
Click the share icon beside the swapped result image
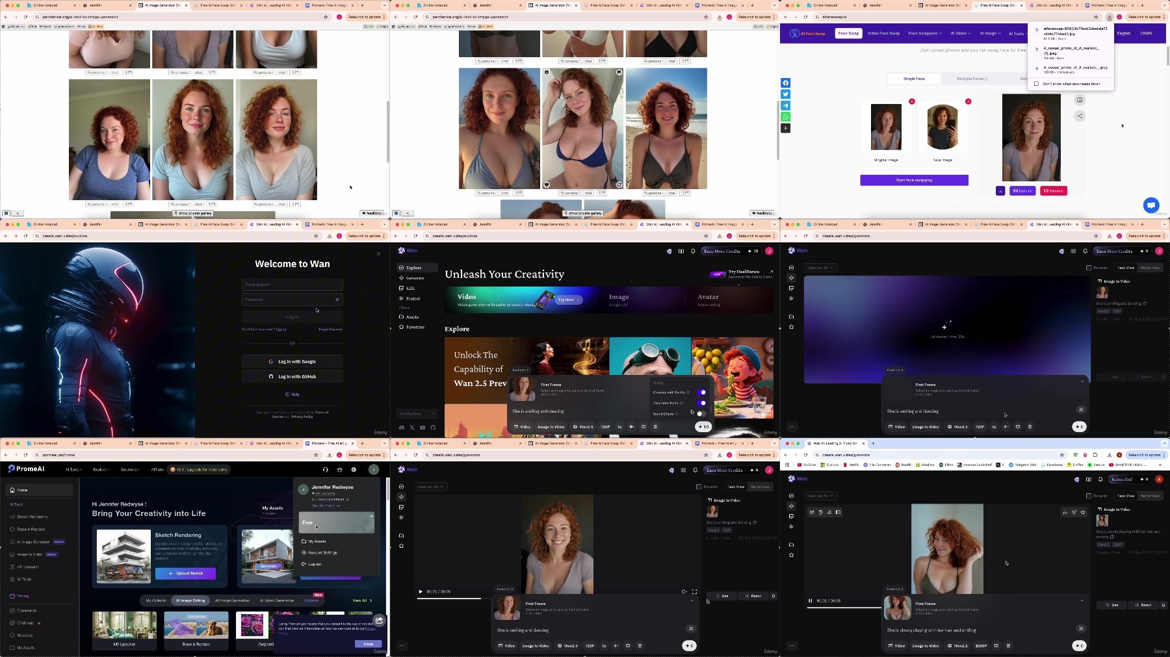click(x=1080, y=116)
